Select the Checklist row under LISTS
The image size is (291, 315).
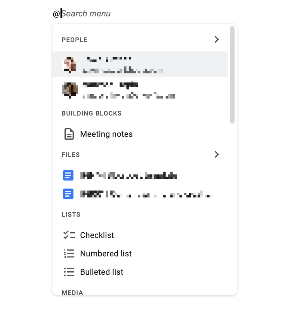point(97,235)
